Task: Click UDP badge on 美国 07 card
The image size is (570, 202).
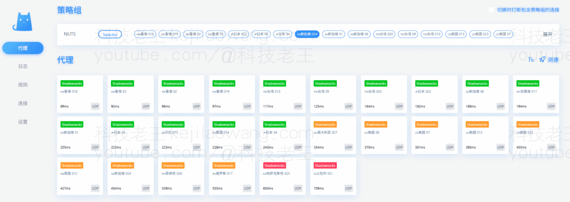Action: (x=450, y=147)
